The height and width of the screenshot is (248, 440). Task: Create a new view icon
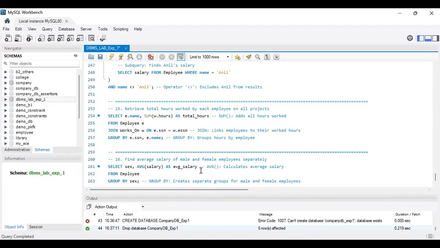pyautogui.click(x=60, y=38)
